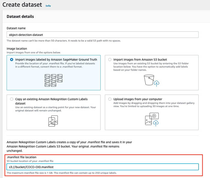Select the SageMaker Ground Truth import radio
This screenshot has height=178, width=210.
(12, 60)
